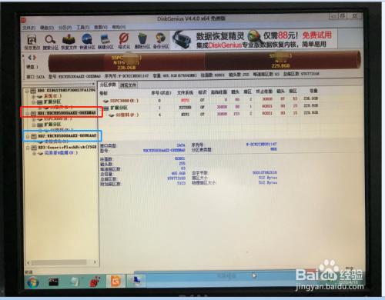Open the 备份分区 backup partition tool
Viewport: 385px width, 300px height.
tap(161, 41)
